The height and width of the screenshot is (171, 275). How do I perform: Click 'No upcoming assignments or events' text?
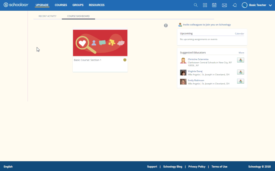pyautogui.click(x=198, y=39)
